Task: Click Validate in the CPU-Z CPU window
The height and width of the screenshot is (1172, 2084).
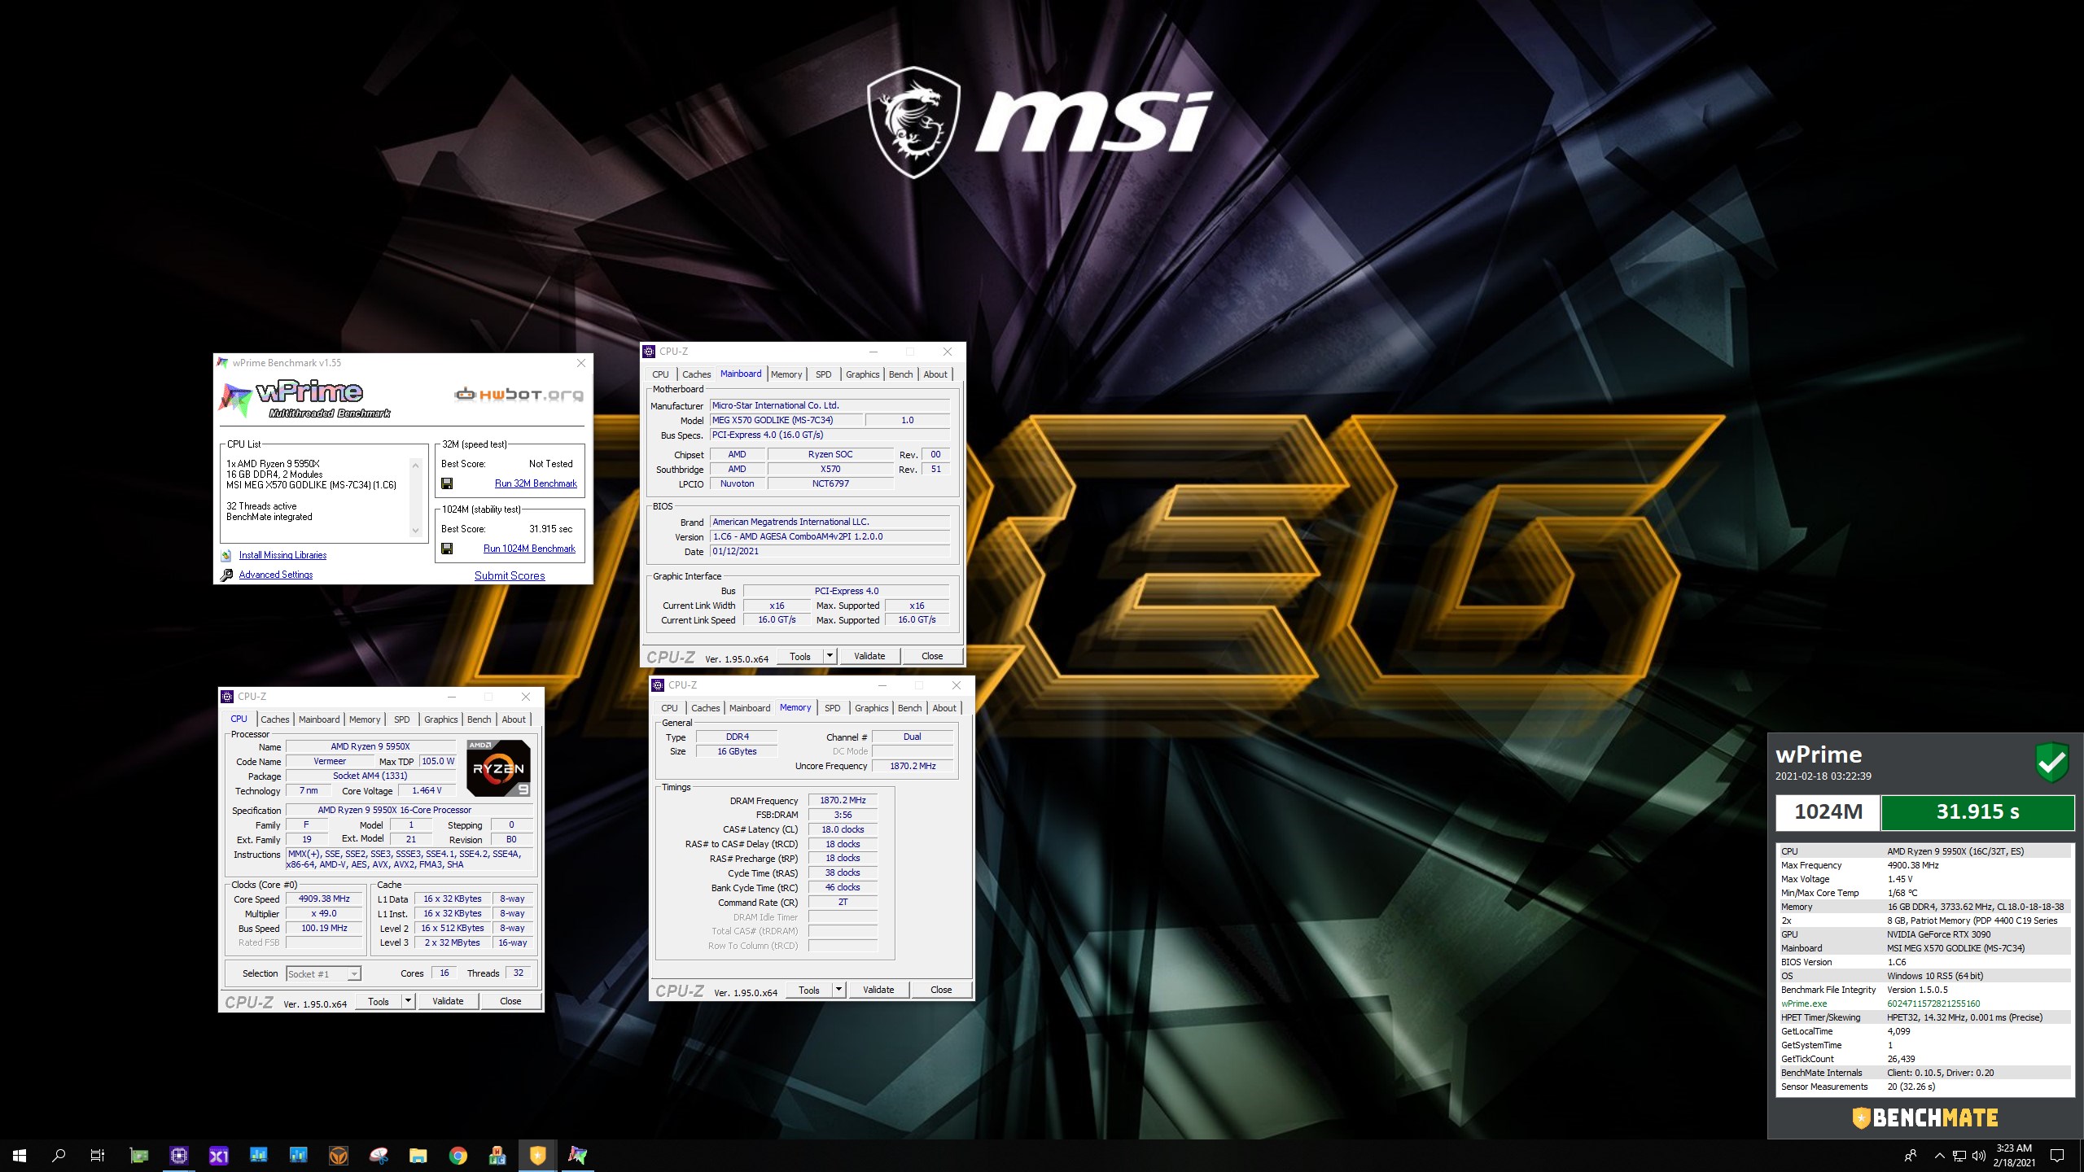Action: pyautogui.click(x=448, y=1001)
